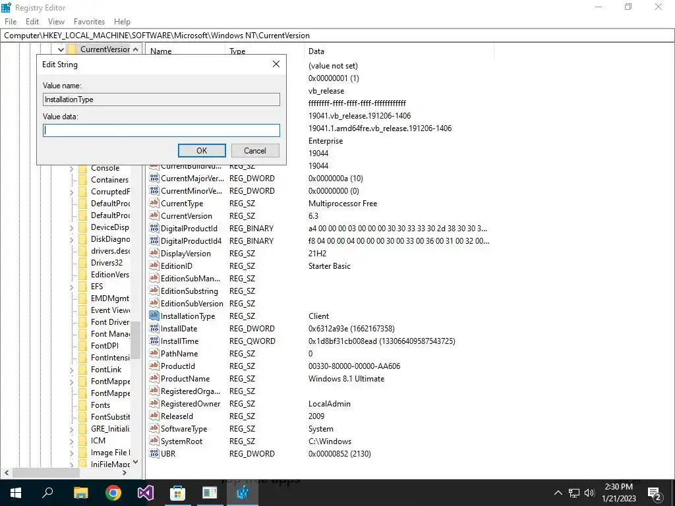The image size is (675, 506).
Task: Click the InstallDate DWORD icon
Action: 154,328
